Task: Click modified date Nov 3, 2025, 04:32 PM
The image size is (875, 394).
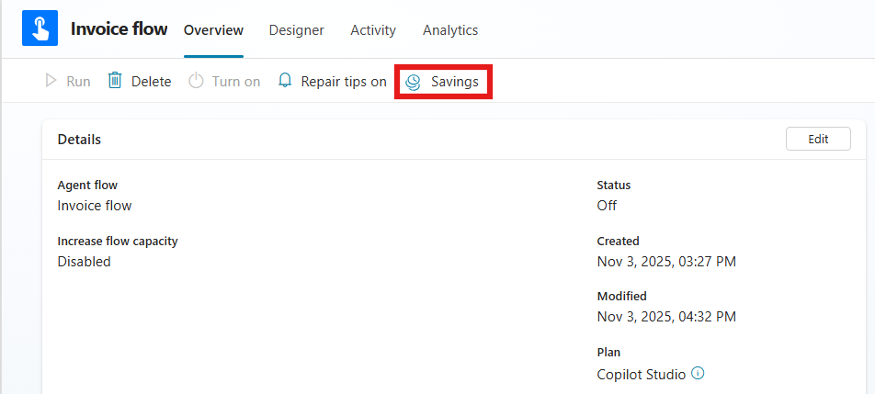Action: [666, 317]
